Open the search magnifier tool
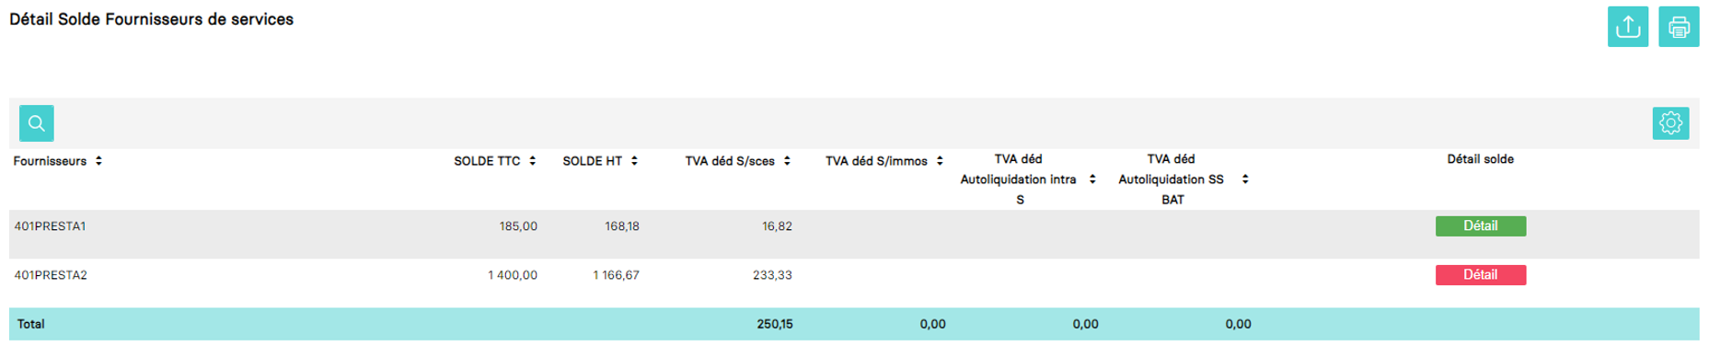Viewport: 1709px width, 346px height. [x=37, y=123]
